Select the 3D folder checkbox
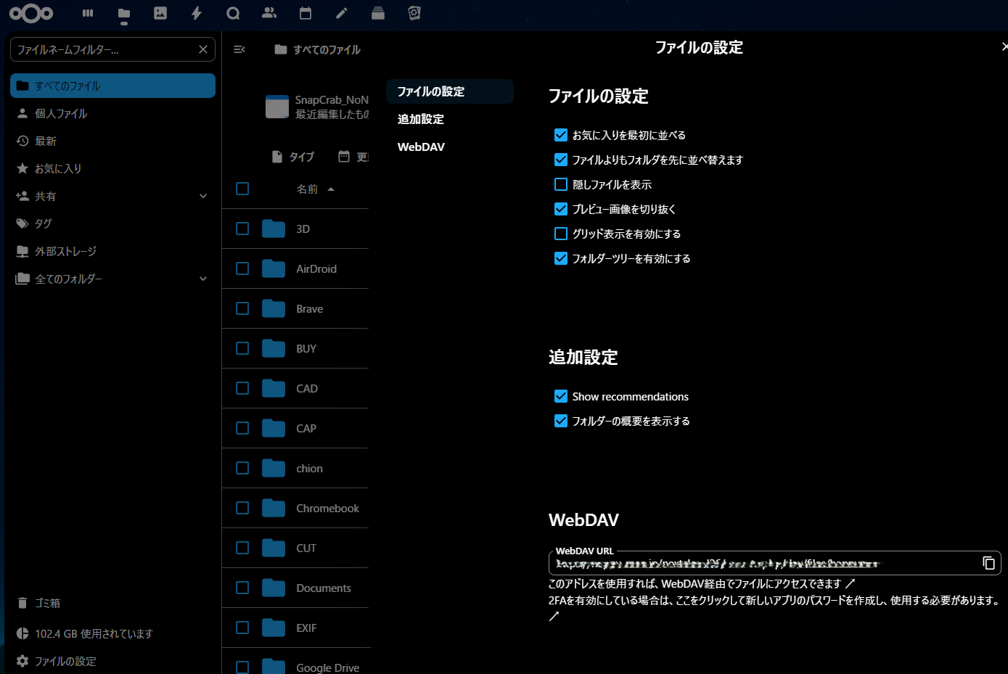The height and width of the screenshot is (674, 1008). pos(242,229)
